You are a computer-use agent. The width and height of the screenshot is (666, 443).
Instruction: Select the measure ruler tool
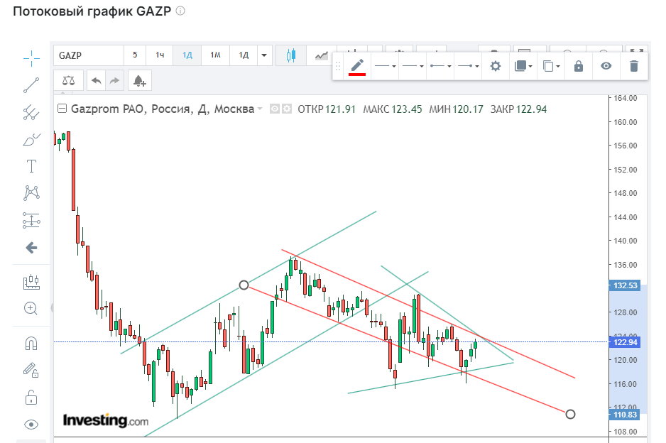(x=31, y=282)
